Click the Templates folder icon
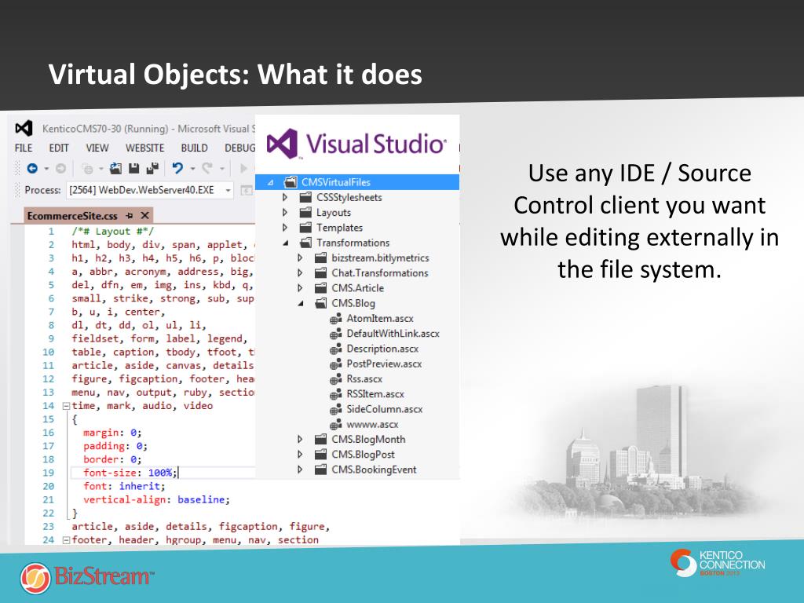 tap(305, 228)
